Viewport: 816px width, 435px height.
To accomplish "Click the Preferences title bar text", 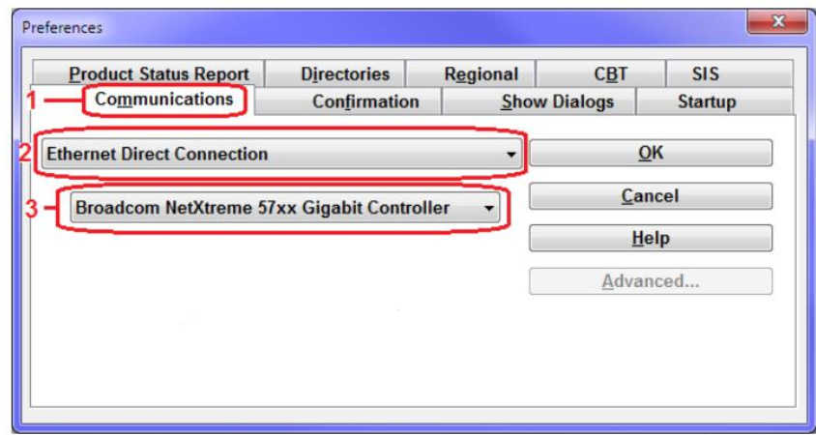I will (63, 27).
